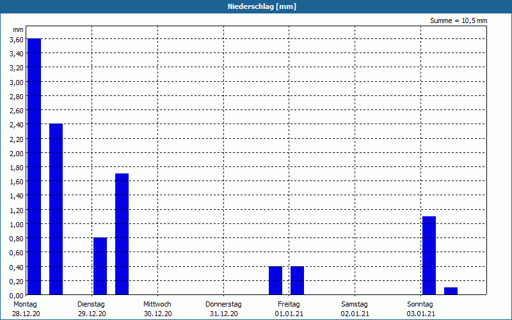Click the 3,40 y-axis value
The image size is (512, 320).
17,54
